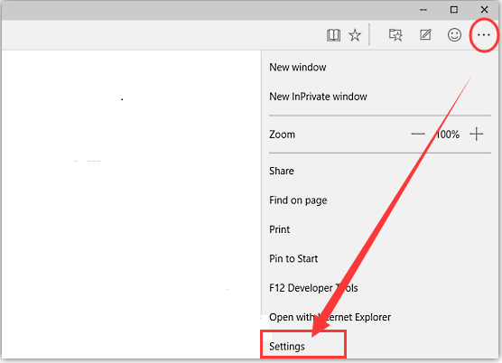Screen dimensions: 502x363
Task: Maximize the Edge browser window
Action: tap(453, 10)
